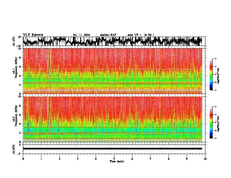The height and width of the screenshot is (178, 231).
Task: Open the ch.2 spectrogram panel
Action: point(113,119)
